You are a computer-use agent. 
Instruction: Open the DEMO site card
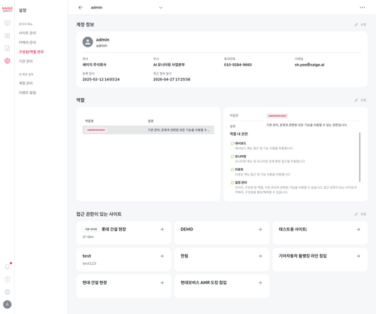(x=222, y=233)
